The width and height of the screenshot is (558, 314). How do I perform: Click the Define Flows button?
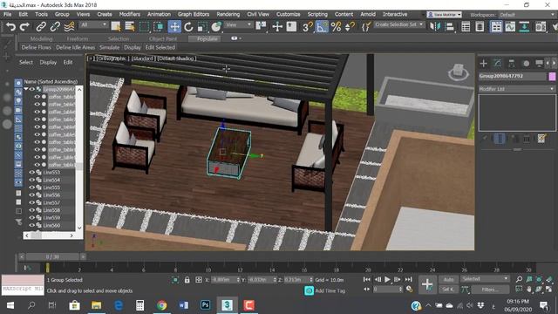click(36, 47)
